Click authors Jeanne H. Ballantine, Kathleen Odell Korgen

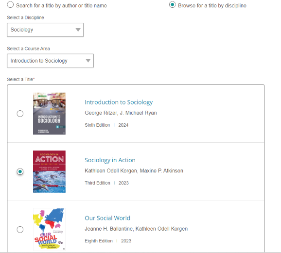[136, 229]
